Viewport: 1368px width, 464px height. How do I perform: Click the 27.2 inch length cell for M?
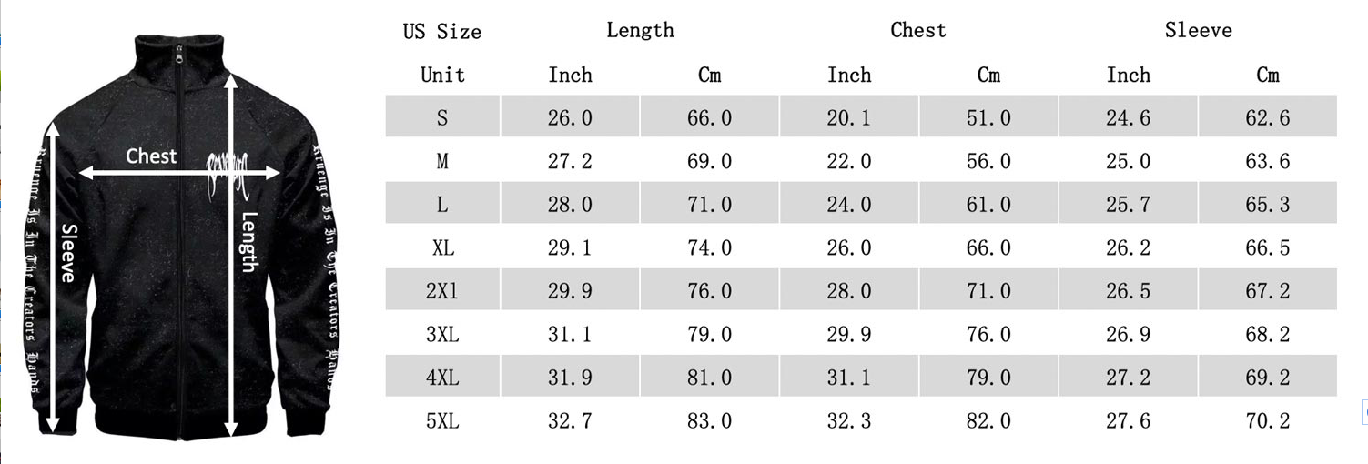coord(570,161)
